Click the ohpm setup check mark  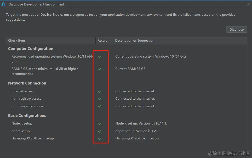point(100,131)
